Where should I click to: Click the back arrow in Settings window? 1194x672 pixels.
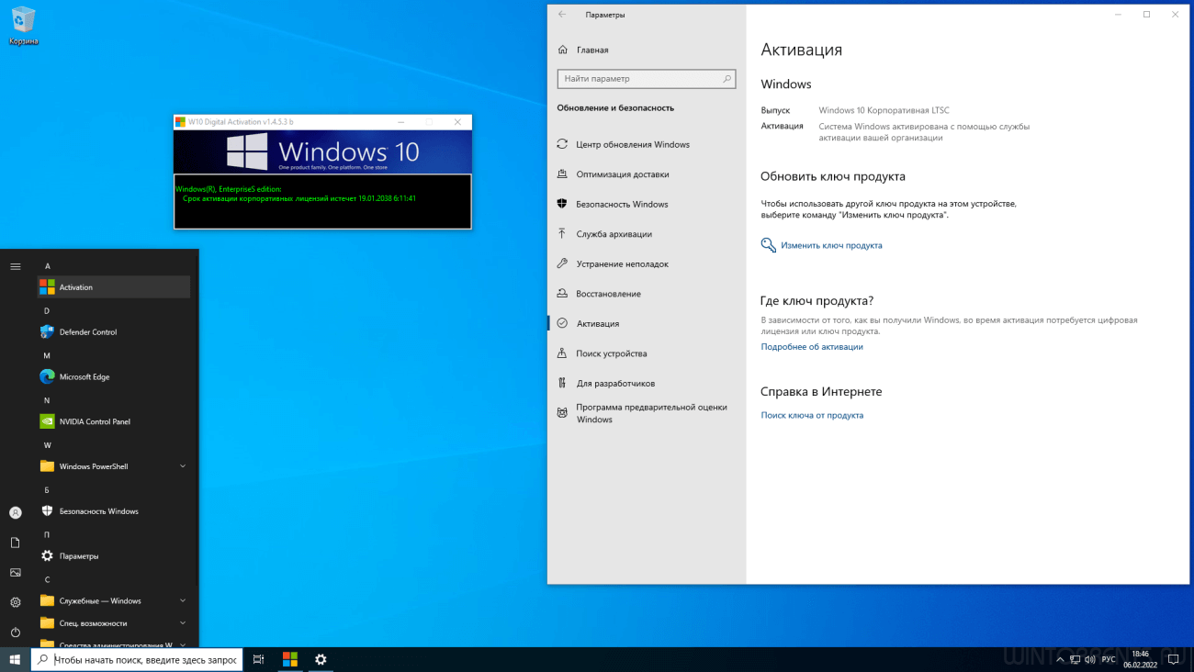click(562, 15)
